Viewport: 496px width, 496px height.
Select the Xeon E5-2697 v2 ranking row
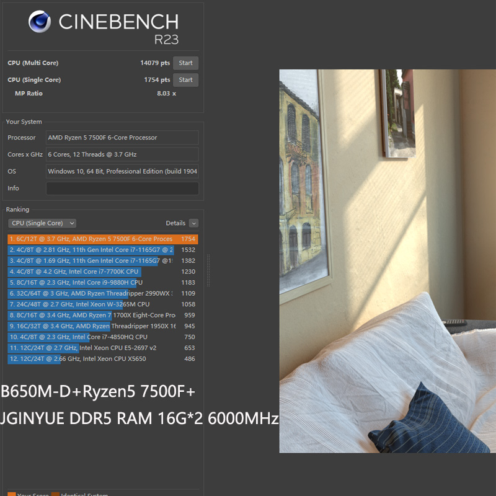pyautogui.click(x=103, y=348)
